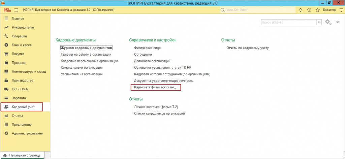Viewport: 345px width, 159px height.
Task: Open the history clock icon
Action: pyautogui.click(x=309, y=10)
